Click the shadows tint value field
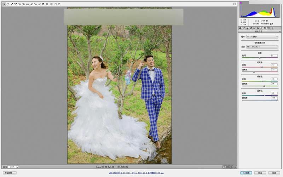Image resolution: width=283 pixels, height=177 pixels. coord(274,56)
